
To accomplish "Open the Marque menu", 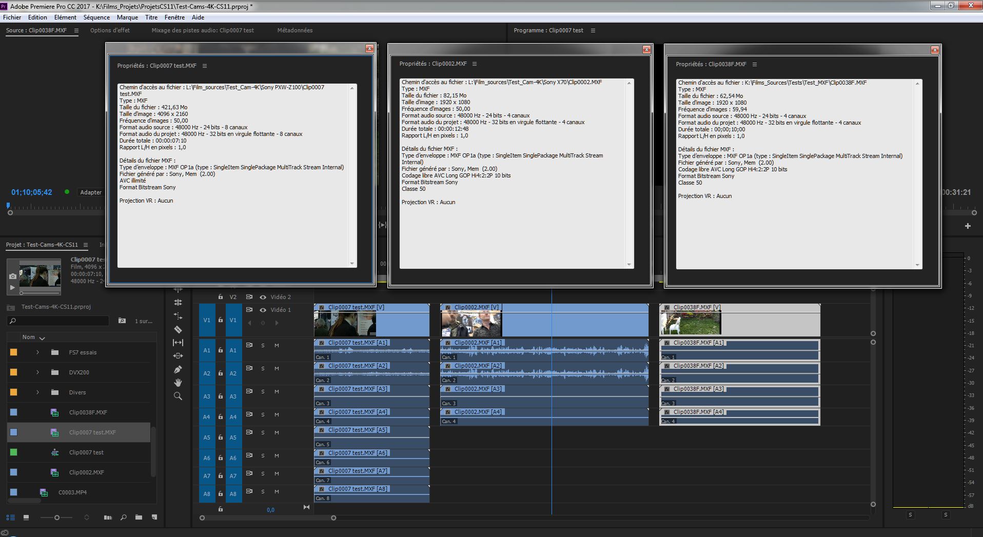I will click(127, 17).
